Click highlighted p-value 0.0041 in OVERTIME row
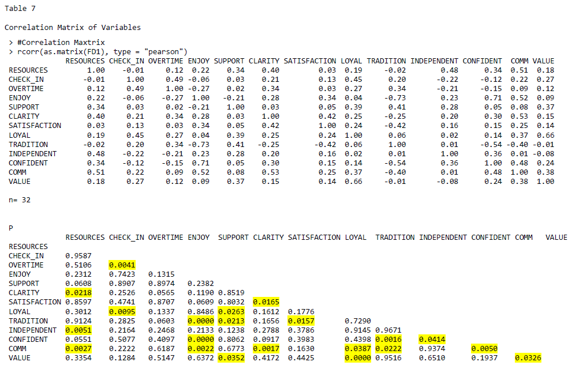572x373 pixels. point(122,265)
